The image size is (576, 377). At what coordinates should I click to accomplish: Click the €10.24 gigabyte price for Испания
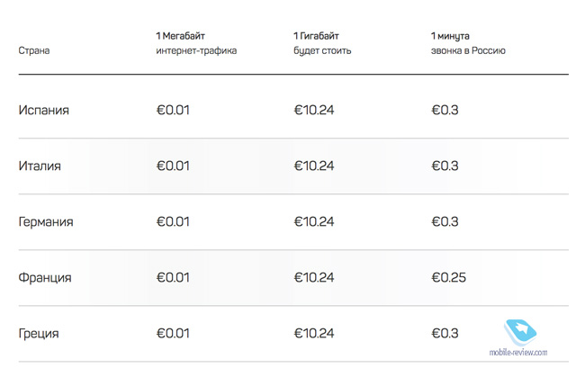point(314,110)
